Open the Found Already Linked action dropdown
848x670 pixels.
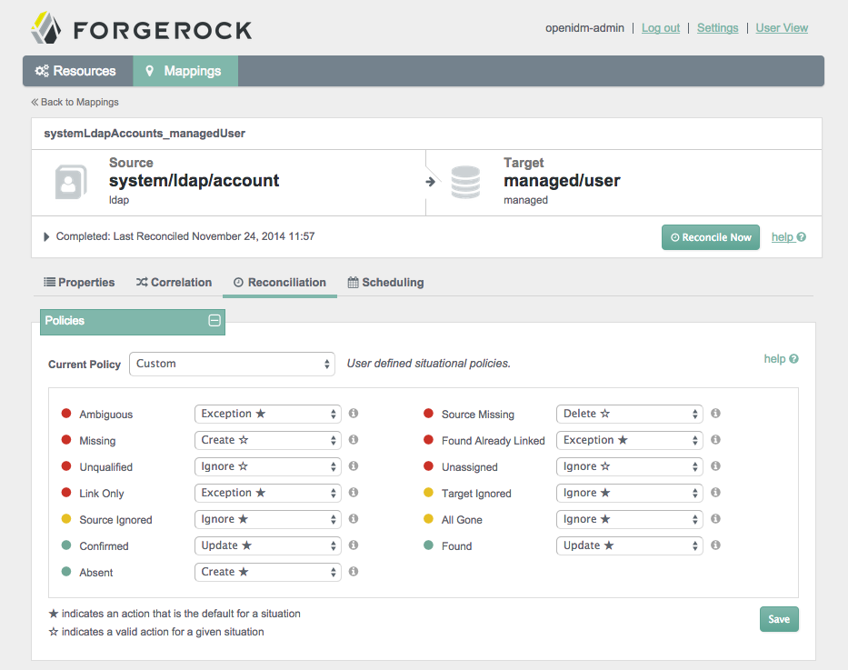coord(630,440)
